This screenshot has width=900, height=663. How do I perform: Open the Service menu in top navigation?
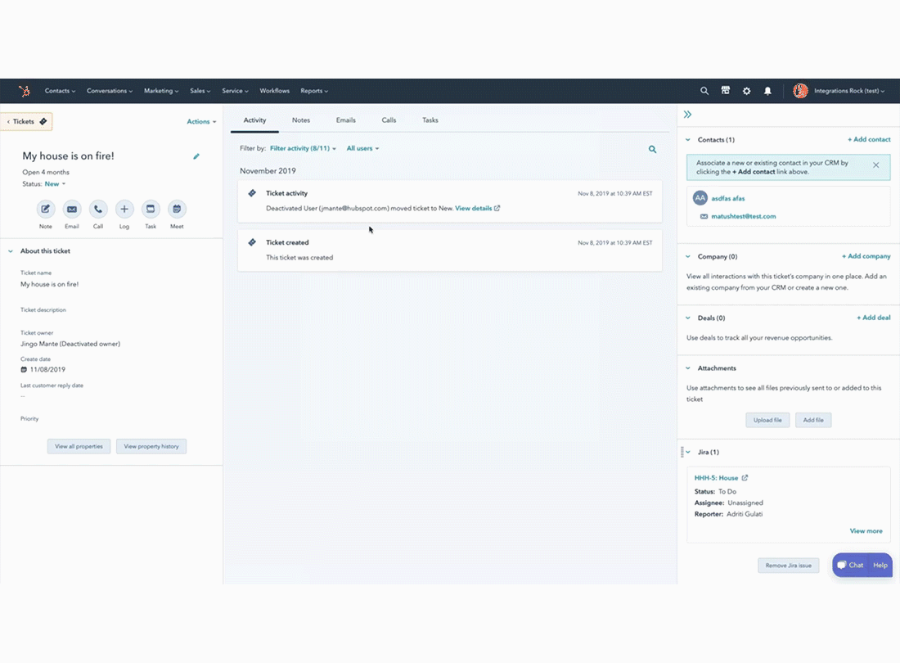(235, 91)
